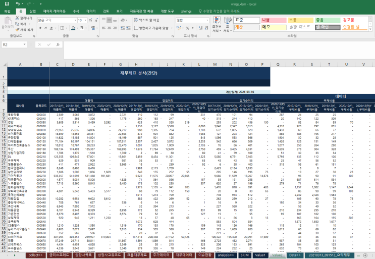Click the paste (붙여넣기) clipboard icon
Screen dimensions: 375x259
7,21
